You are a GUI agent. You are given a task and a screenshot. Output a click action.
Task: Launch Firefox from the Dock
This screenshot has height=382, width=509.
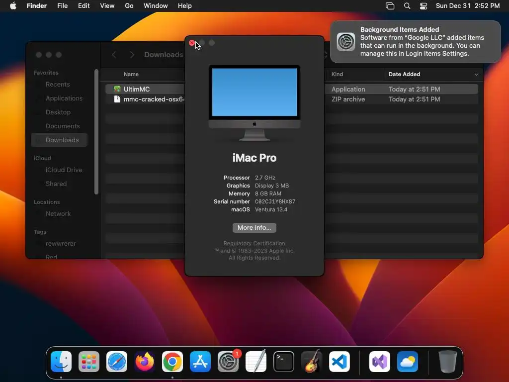[145, 362]
